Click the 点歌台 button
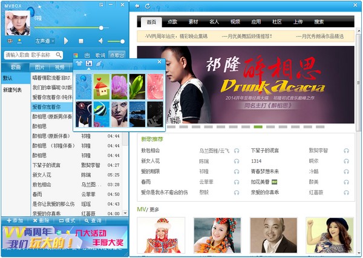Image resolution: width=363 pixels, height=258 pixels. click(117, 55)
